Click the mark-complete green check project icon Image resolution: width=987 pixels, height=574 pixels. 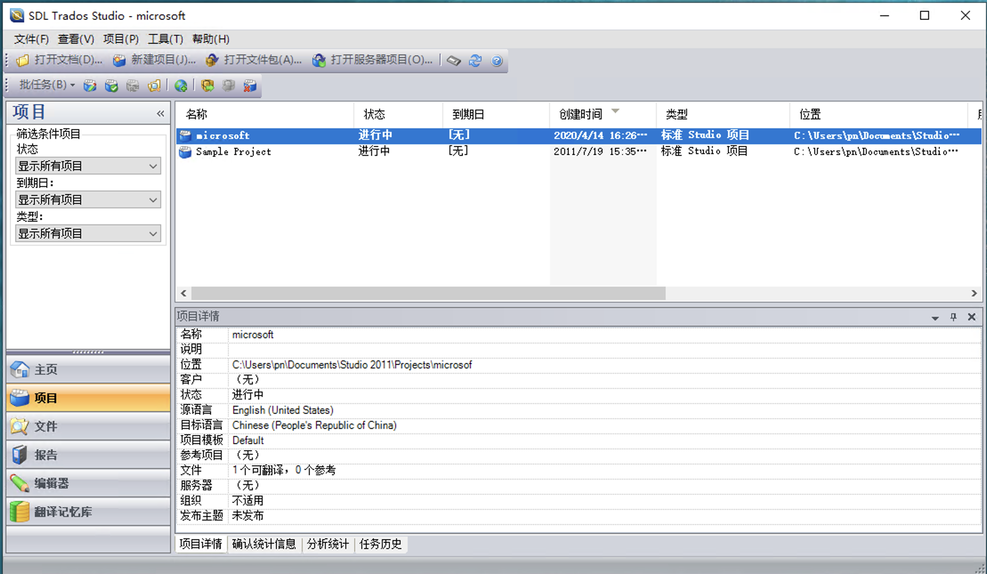tap(112, 85)
